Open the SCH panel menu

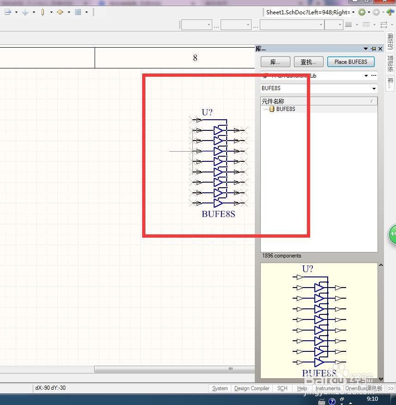[x=282, y=388]
